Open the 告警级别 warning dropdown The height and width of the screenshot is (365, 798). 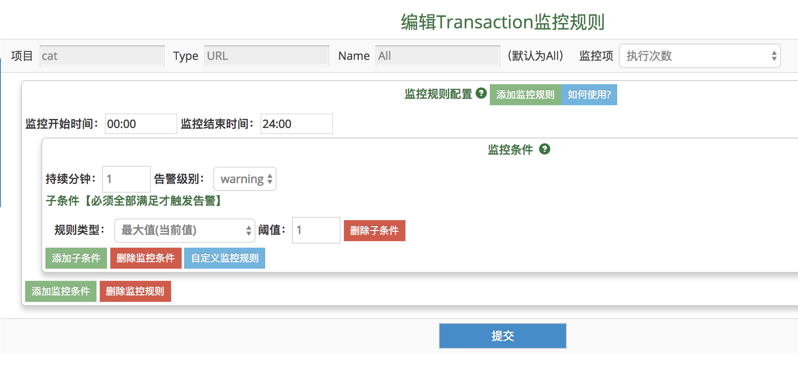click(x=245, y=179)
